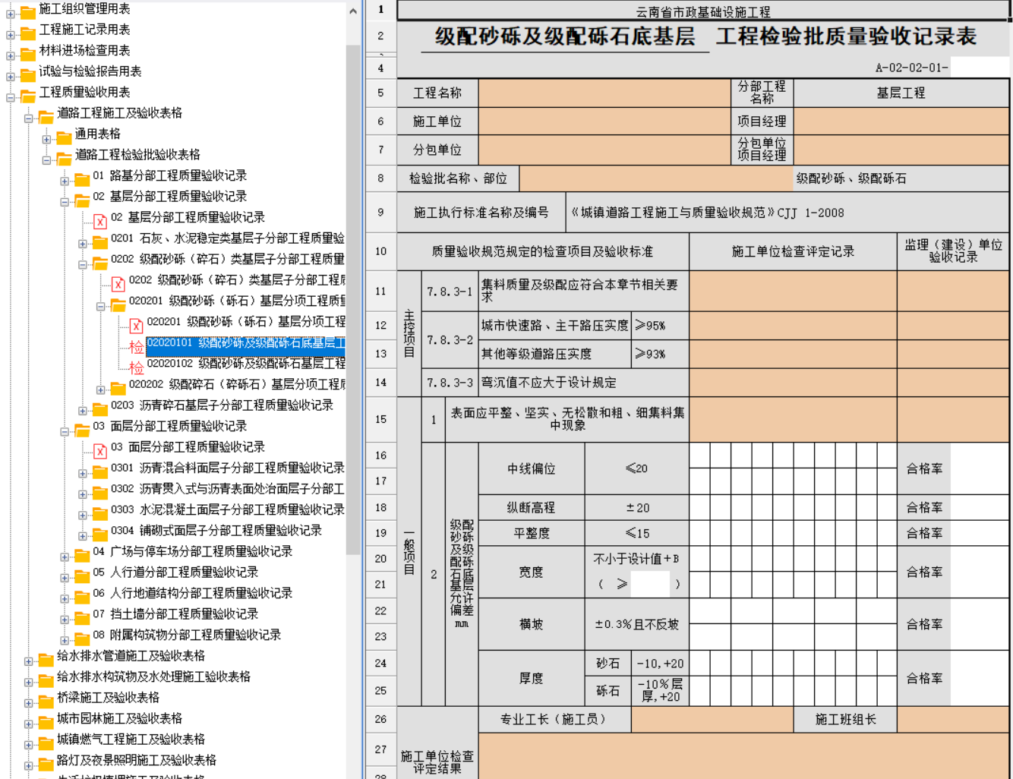The height and width of the screenshot is (779, 1013).
Task: Click the red X icon beside 020201 级配砂砾基层分项工程
Action: (137, 326)
